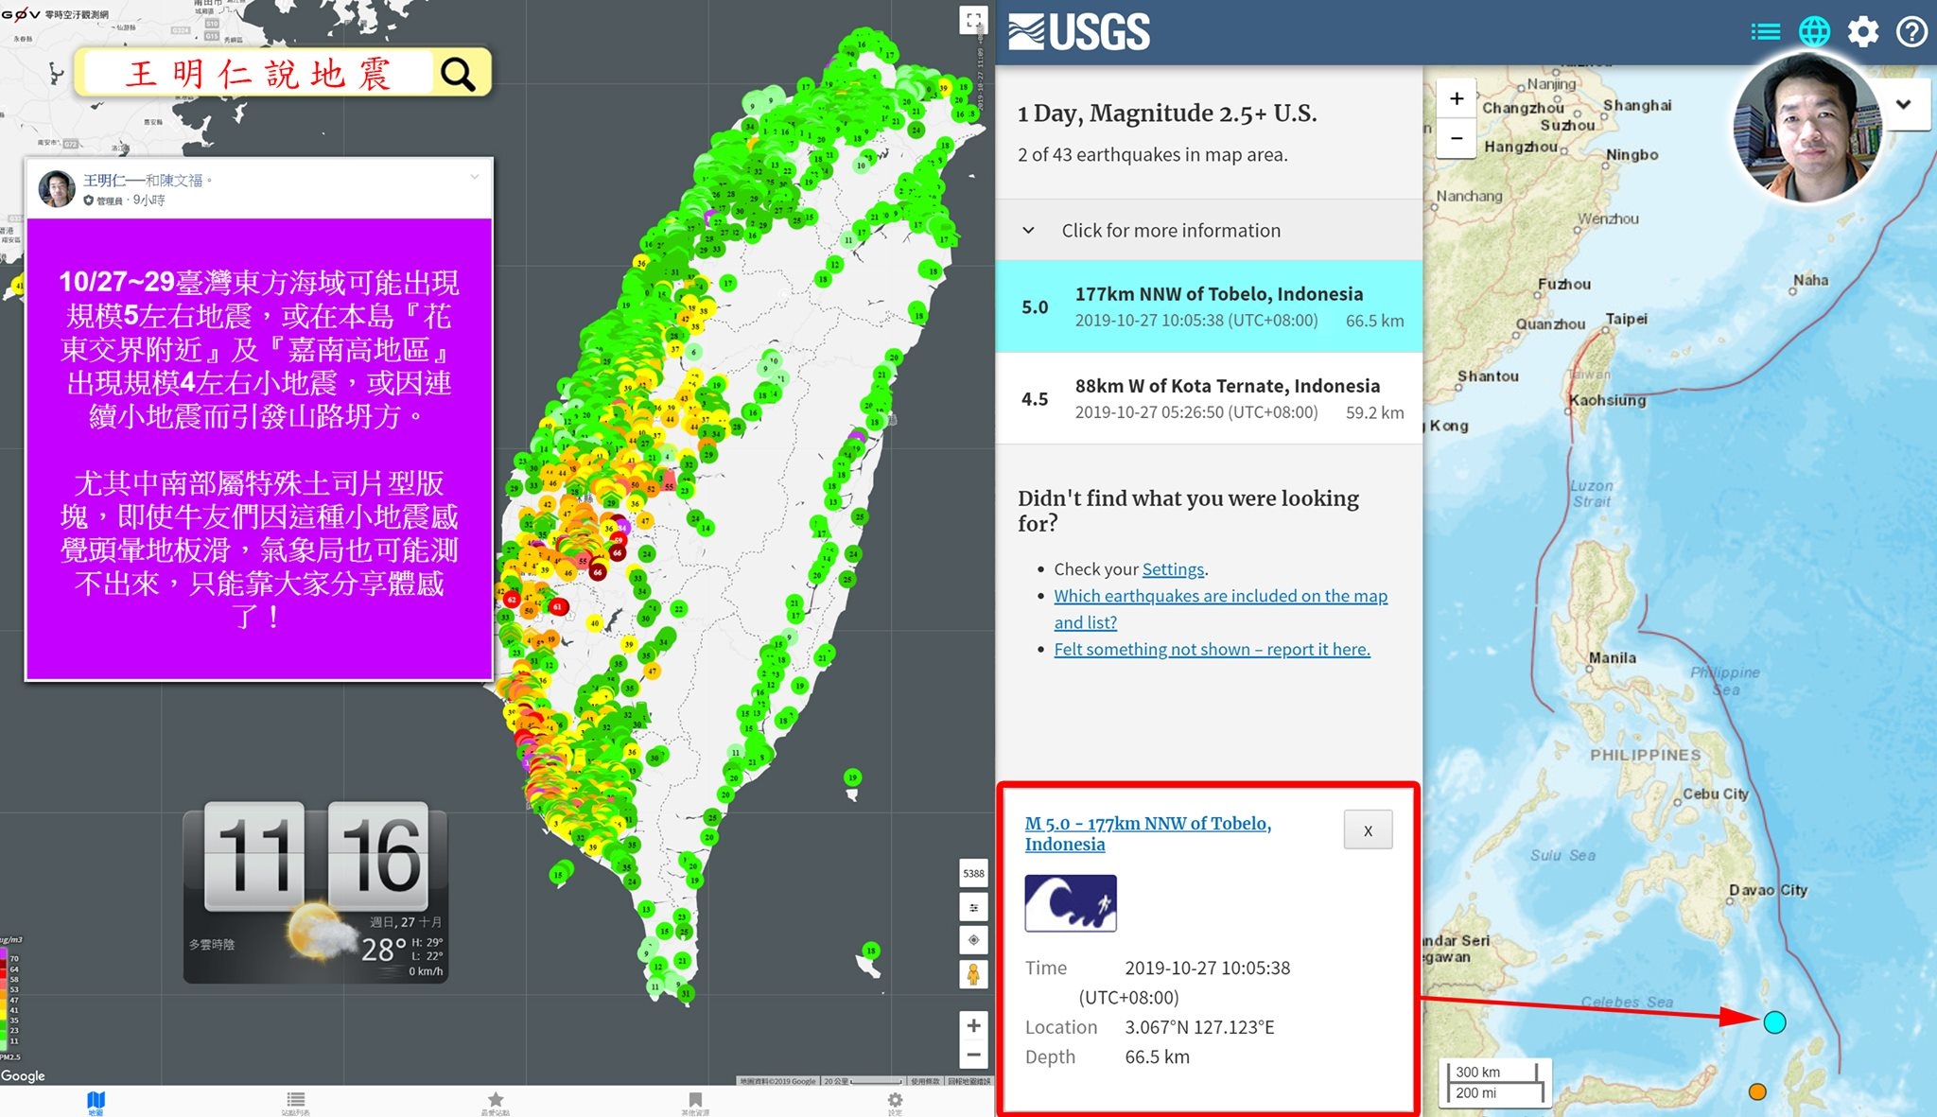Open USGS settings gear icon
Image resolution: width=1937 pixels, height=1117 pixels.
(1862, 32)
